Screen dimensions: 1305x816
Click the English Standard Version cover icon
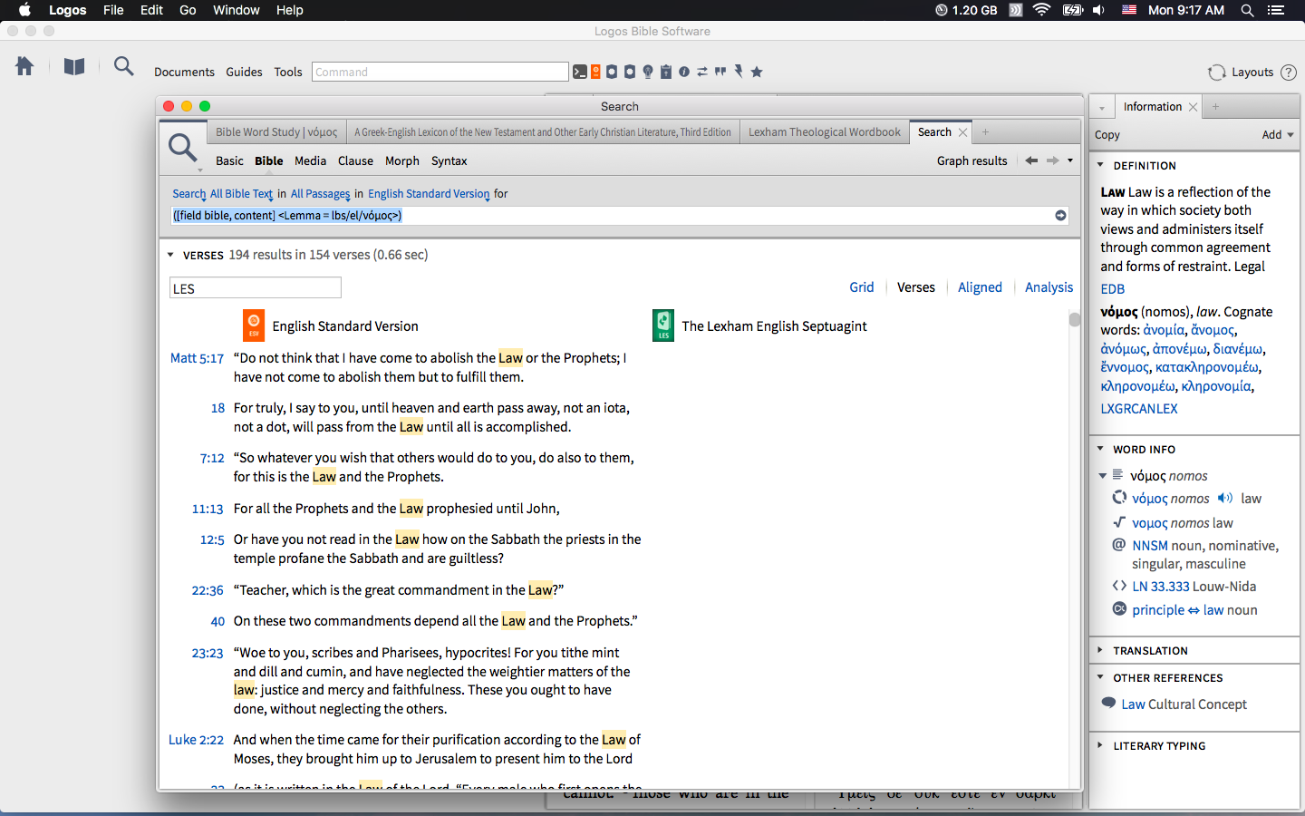click(x=254, y=325)
